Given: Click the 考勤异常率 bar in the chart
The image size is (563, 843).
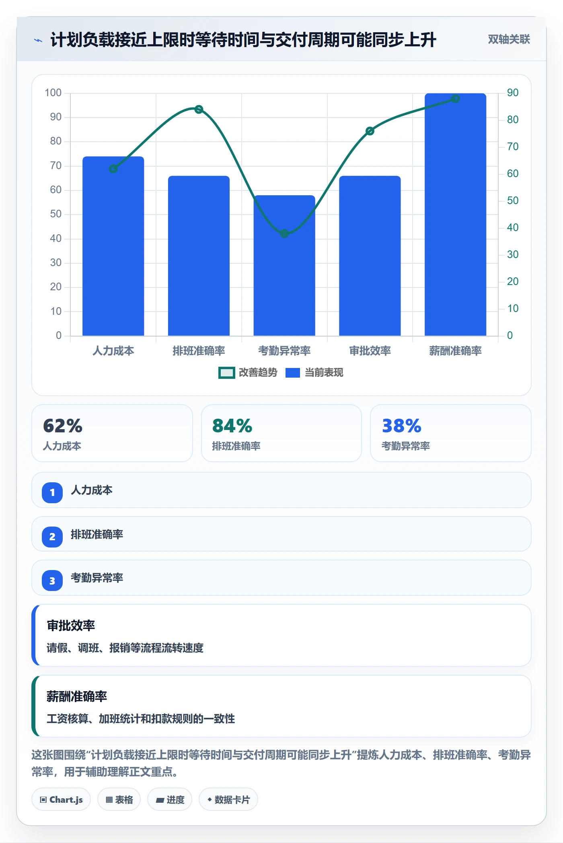Looking at the screenshot, I should point(284,266).
